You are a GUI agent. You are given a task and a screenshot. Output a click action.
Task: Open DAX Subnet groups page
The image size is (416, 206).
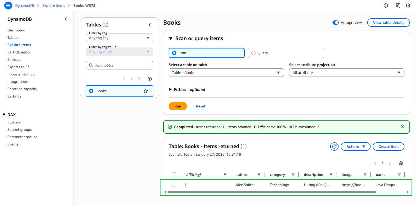[x=19, y=129]
